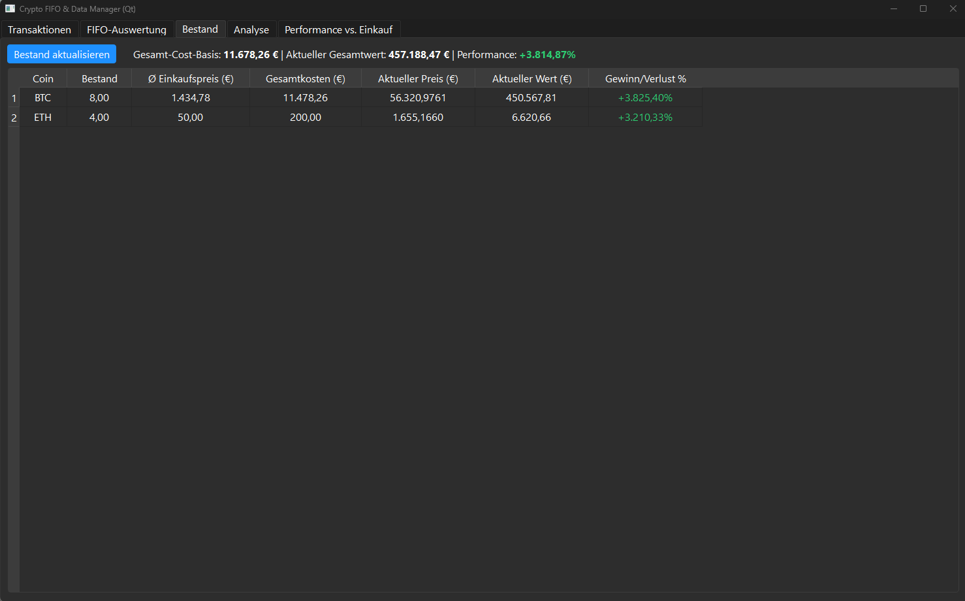965x601 pixels.
Task: Sort by the Gewinn/Verlust % column
Action: point(646,78)
